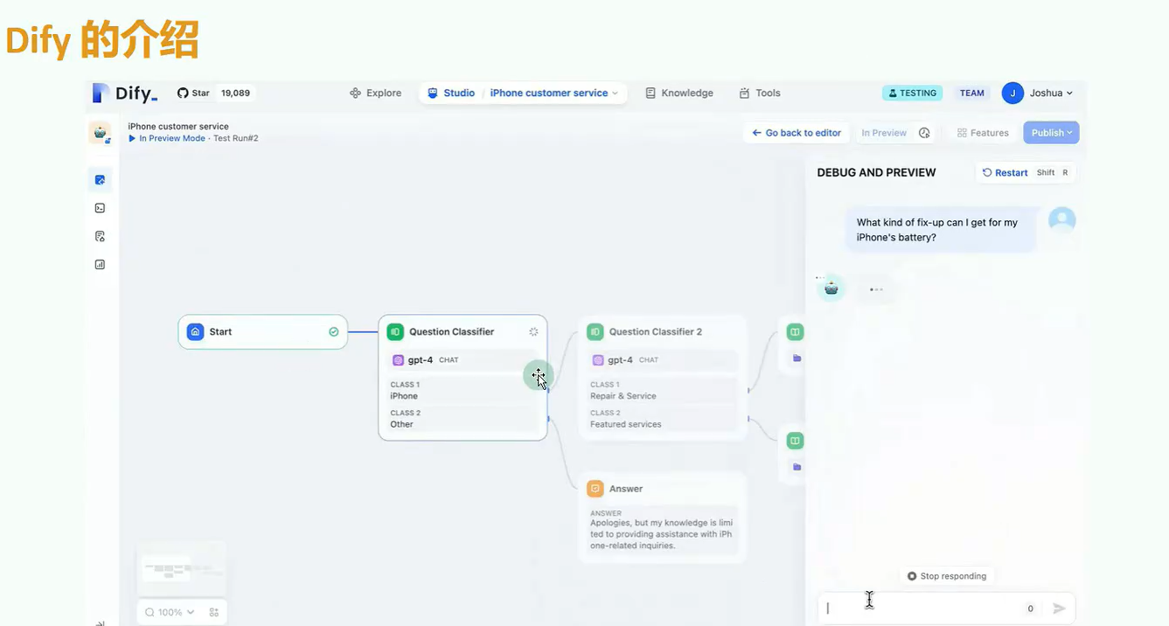Open API access terminal sidebar icon
1169x626 pixels.
pos(100,208)
